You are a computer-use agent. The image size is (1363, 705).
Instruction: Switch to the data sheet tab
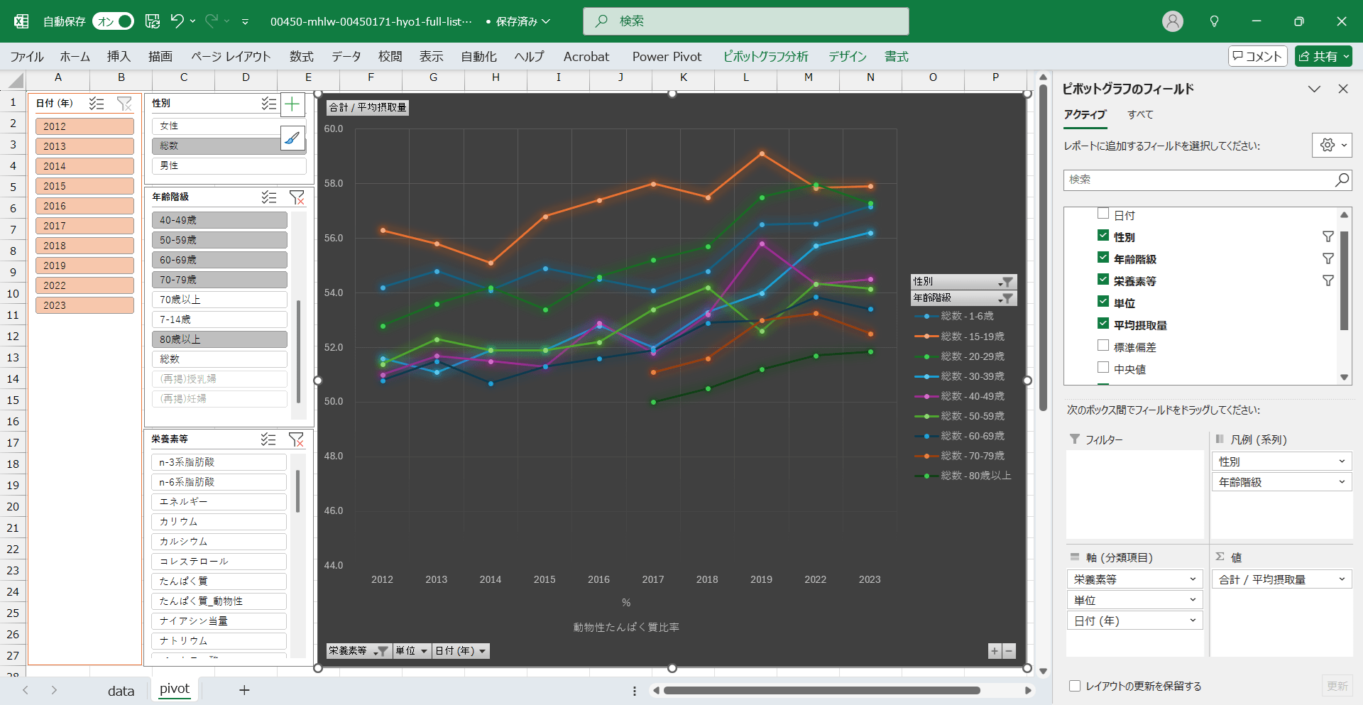121,690
